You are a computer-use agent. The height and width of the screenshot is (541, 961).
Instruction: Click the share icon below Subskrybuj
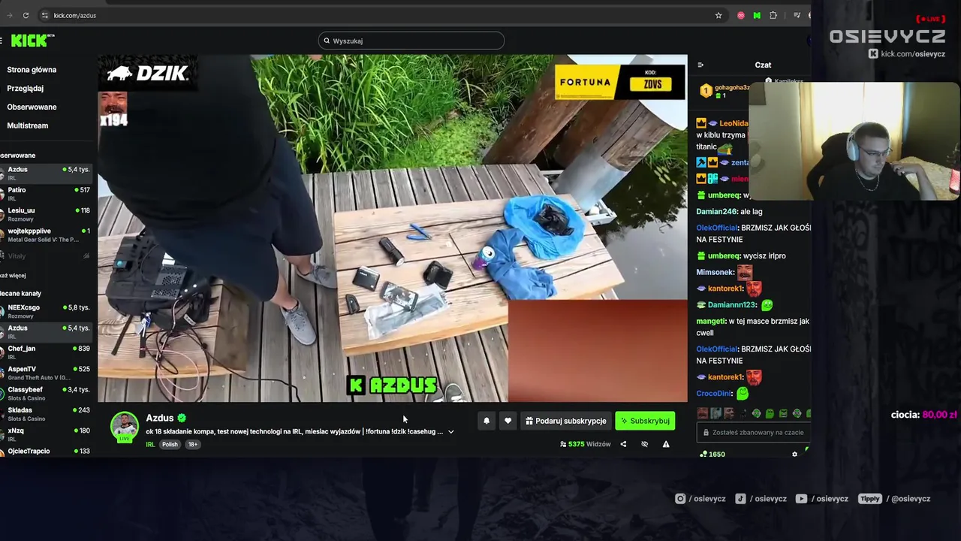point(623,444)
